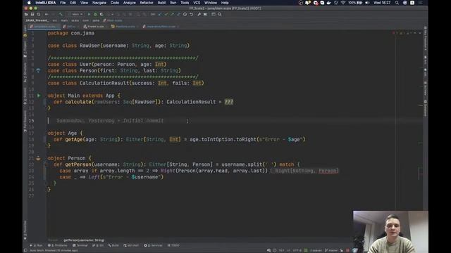The image size is (451, 253).
Task: Open the sbt shell tool window
Action: pos(131,245)
